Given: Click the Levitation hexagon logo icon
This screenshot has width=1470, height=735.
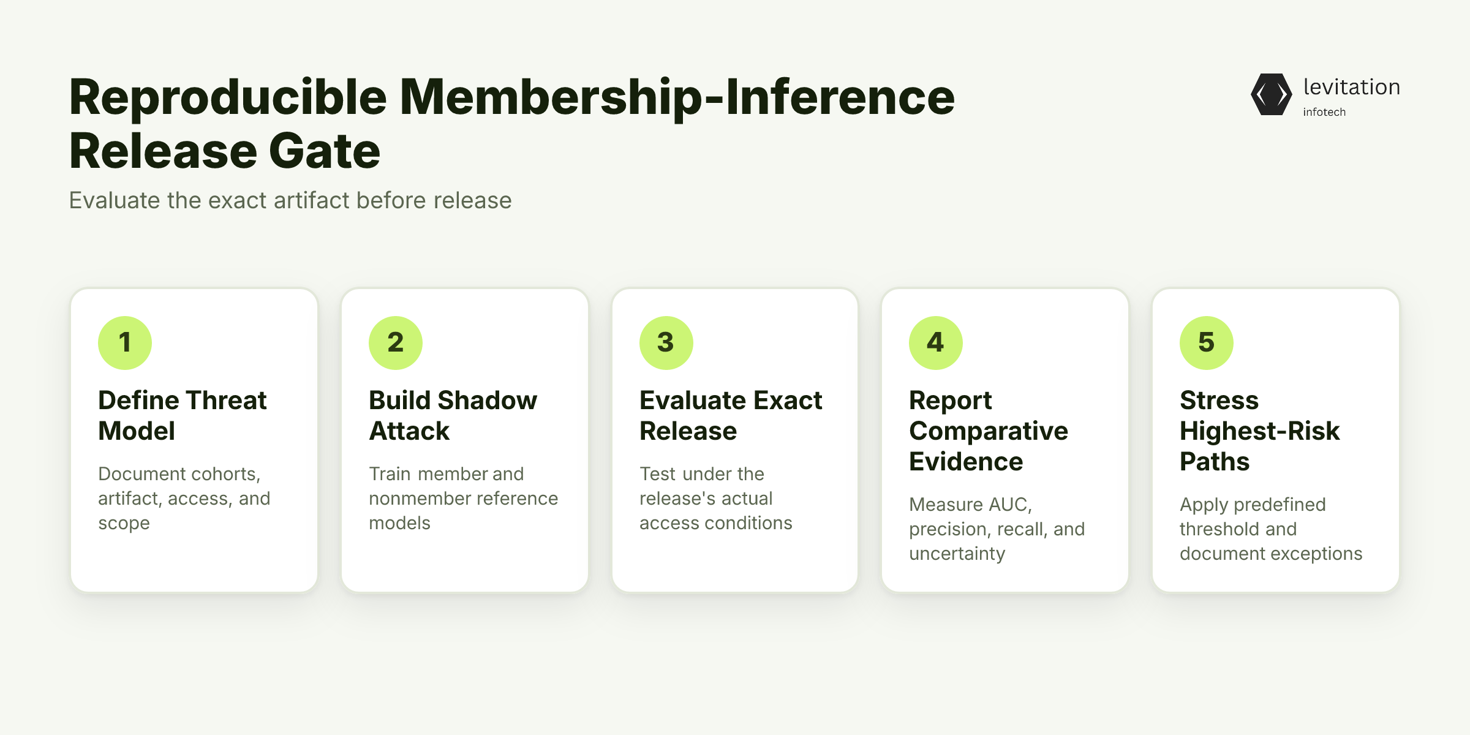Looking at the screenshot, I should 1272,94.
